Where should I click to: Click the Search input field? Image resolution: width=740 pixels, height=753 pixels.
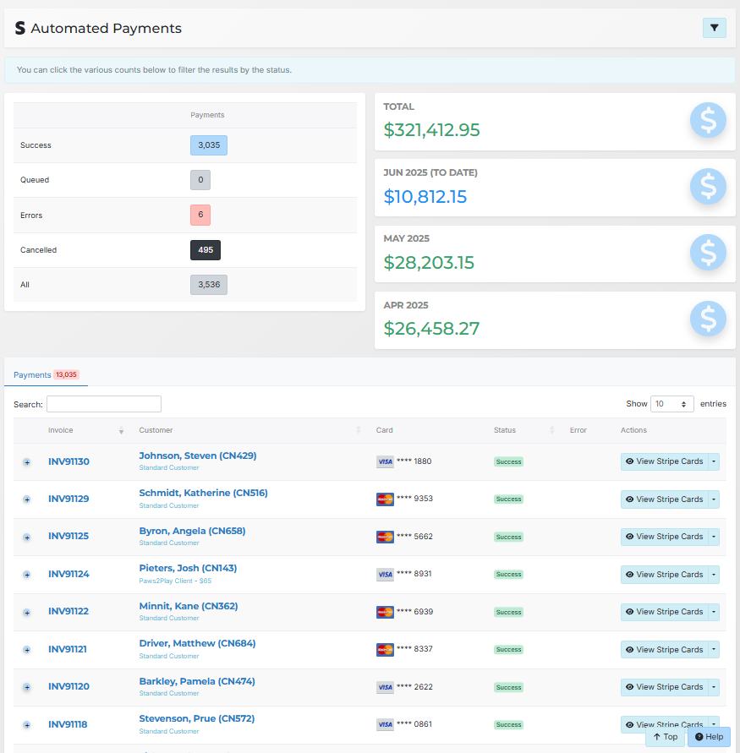tap(103, 404)
